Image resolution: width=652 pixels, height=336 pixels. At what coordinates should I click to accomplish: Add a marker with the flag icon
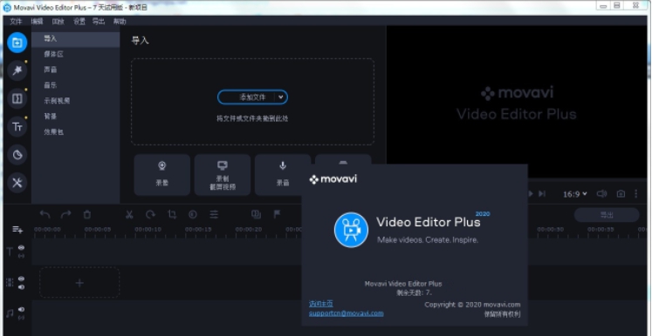click(x=277, y=214)
